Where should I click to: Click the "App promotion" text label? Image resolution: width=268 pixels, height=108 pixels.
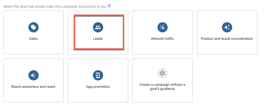98,87
